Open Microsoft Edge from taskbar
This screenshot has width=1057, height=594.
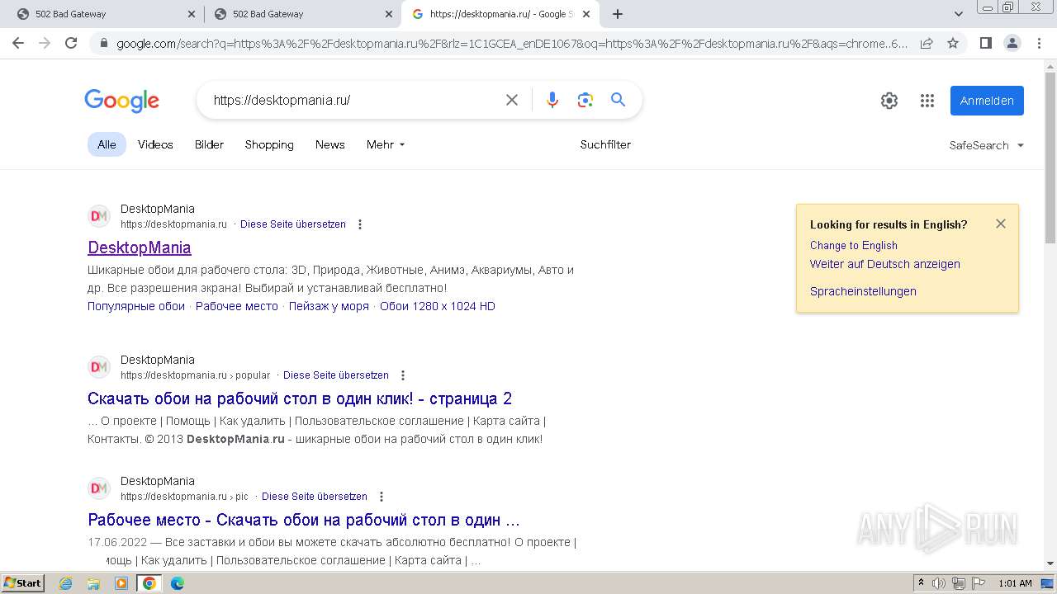(x=177, y=583)
